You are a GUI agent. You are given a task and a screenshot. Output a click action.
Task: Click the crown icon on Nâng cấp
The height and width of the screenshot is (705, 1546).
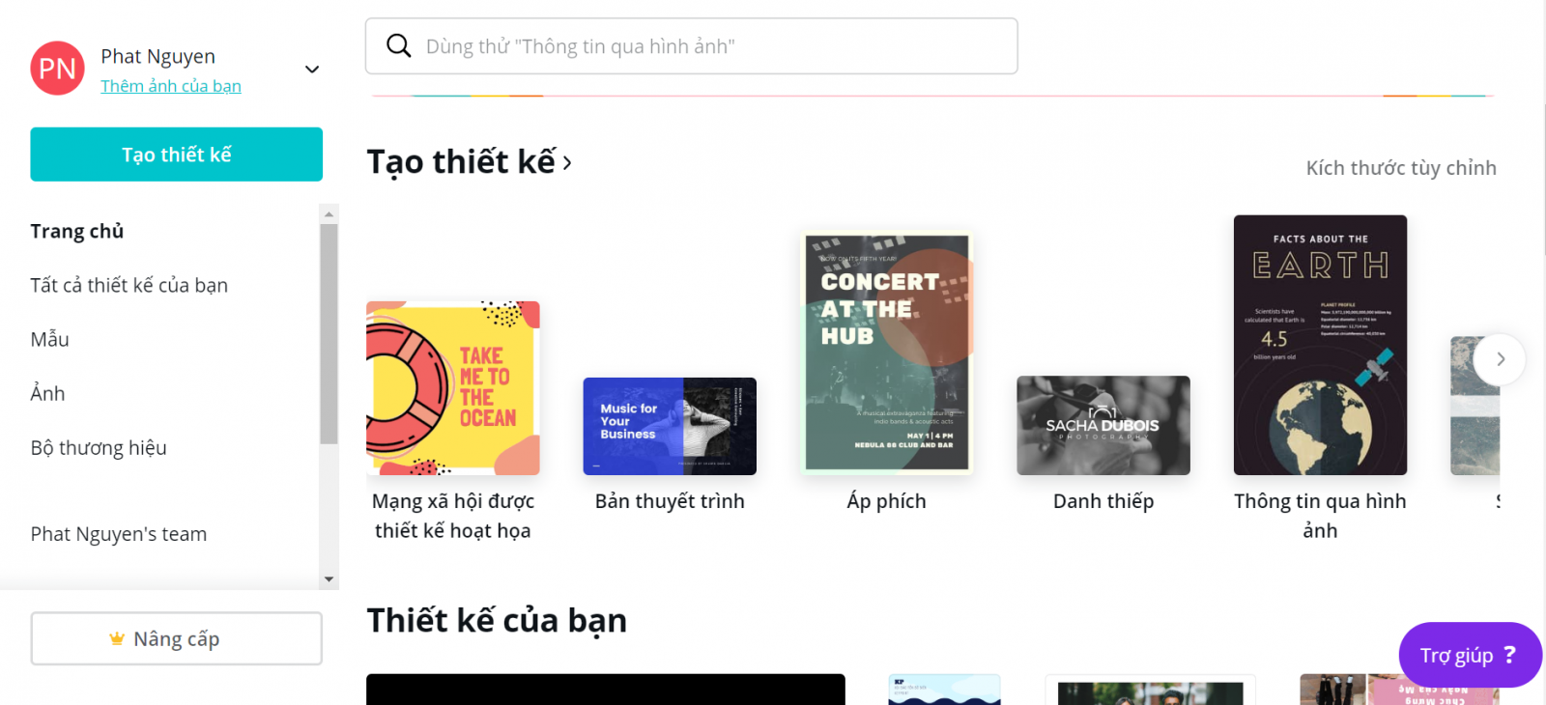pos(117,638)
